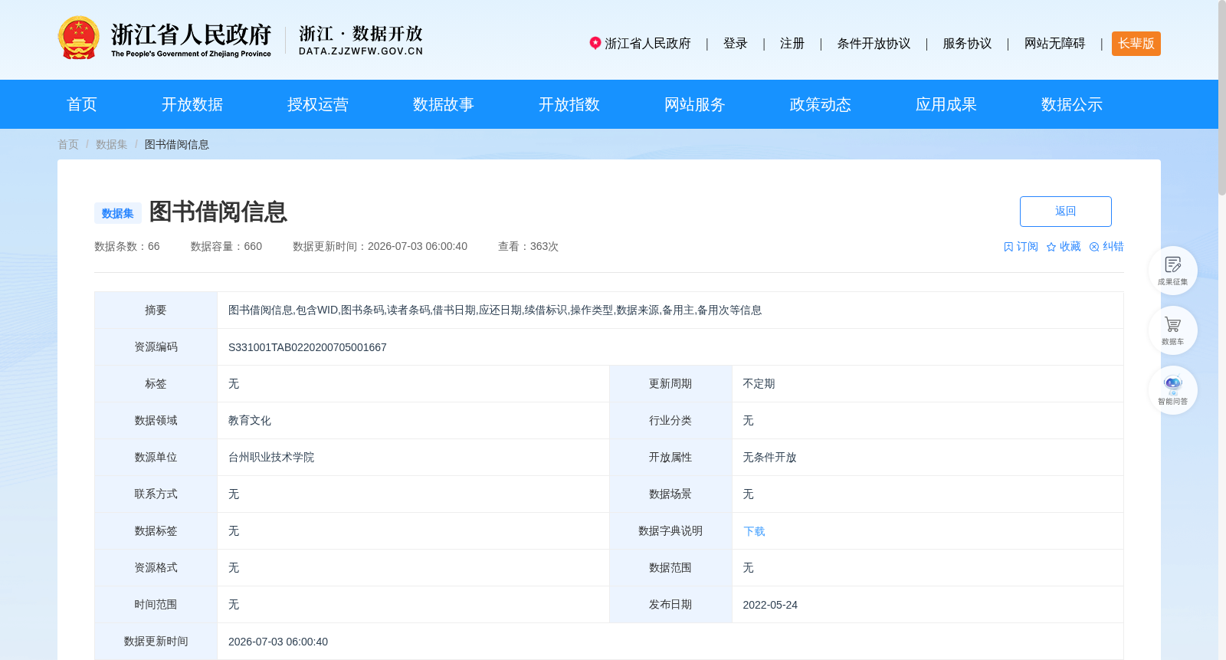
Task: Open the 数据故事 nav tab
Action: 444,104
